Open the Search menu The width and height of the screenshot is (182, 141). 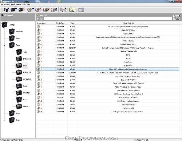coord(19,4)
